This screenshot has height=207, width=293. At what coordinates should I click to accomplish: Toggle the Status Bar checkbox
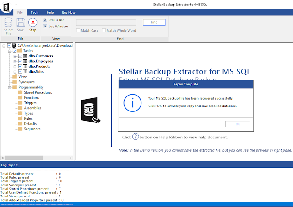45,20
